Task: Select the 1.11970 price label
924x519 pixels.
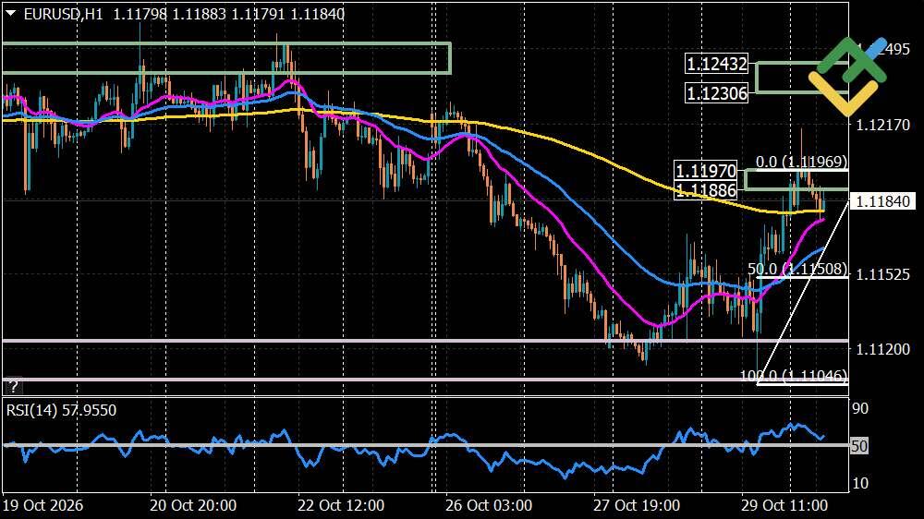Action: (x=705, y=171)
